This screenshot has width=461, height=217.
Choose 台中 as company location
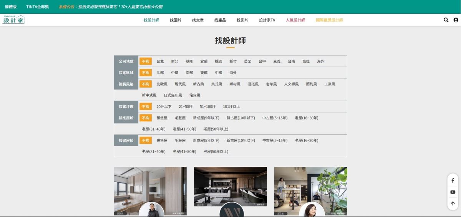(262, 61)
